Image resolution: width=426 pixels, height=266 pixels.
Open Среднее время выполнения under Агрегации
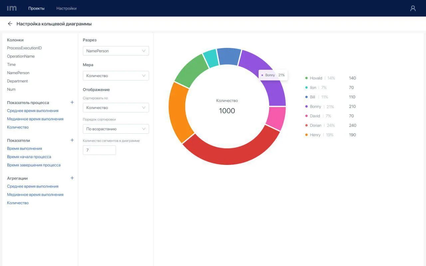tap(33, 187)
